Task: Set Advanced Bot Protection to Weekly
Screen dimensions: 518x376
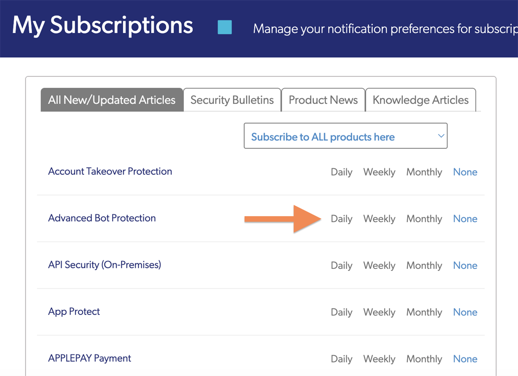Action: (379, 219)
